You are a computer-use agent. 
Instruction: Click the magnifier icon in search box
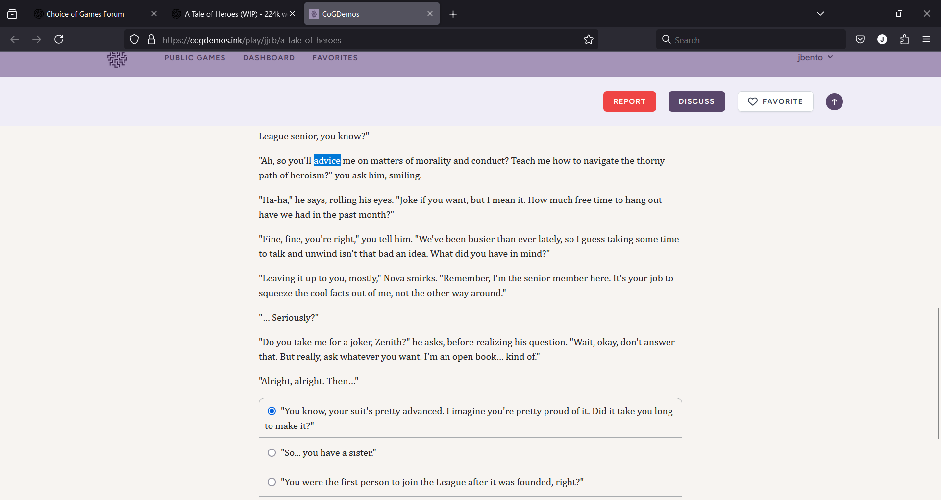tap(666, 40)
